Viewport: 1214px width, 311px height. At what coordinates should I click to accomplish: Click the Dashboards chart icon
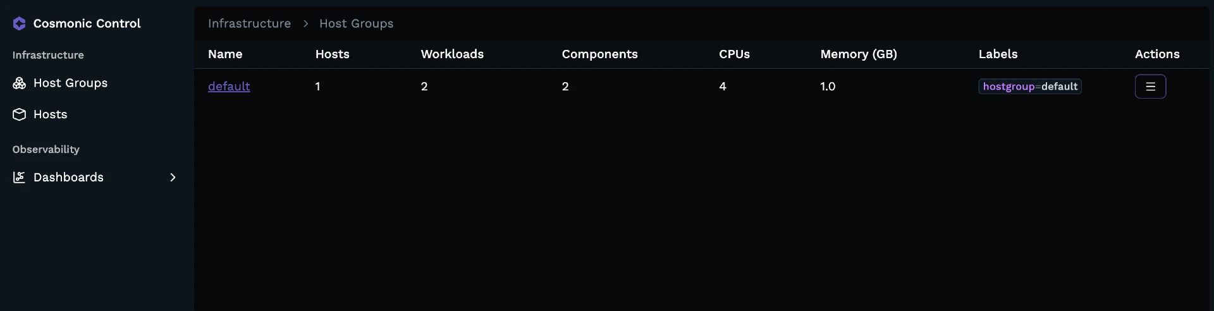pos(19,177)
